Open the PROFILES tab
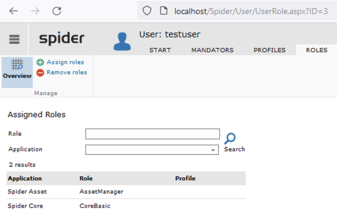 [x=270, y=50]
